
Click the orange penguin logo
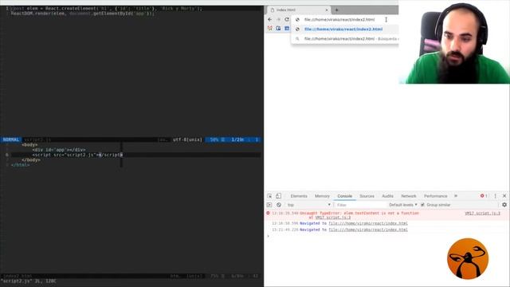pyautogui.click(x=468, y=258)
